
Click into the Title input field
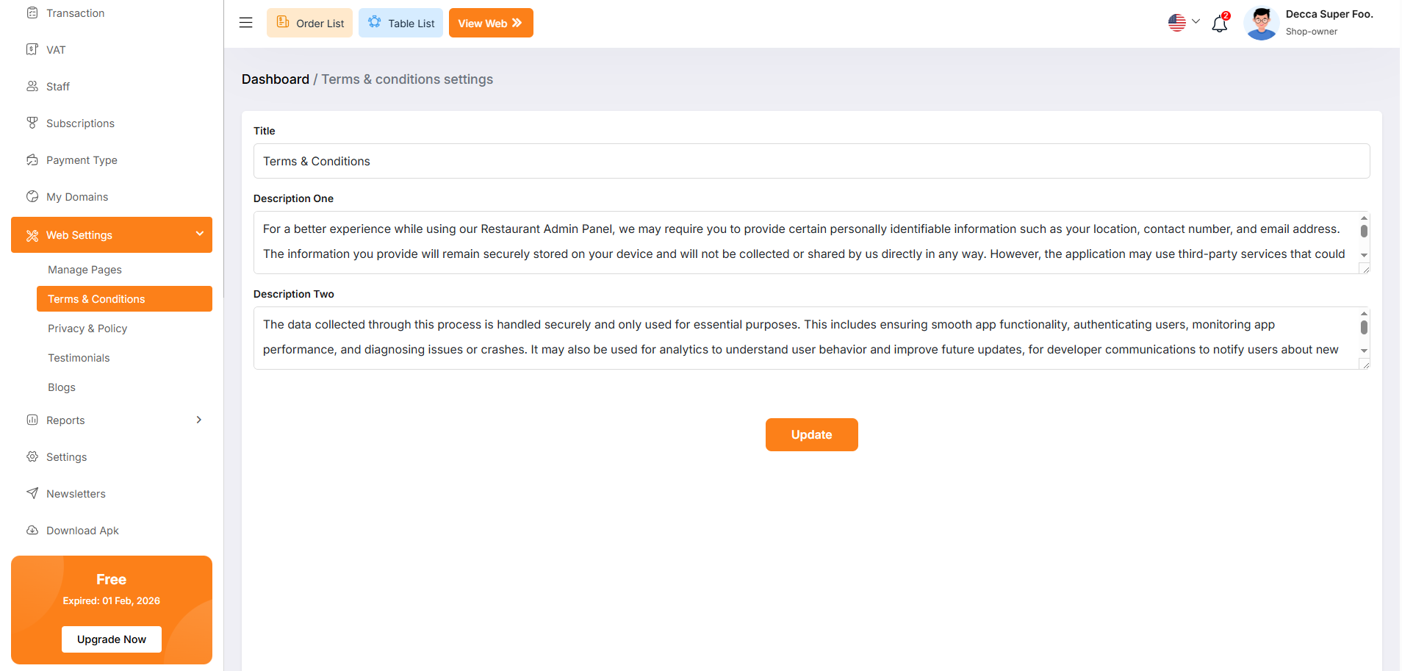pyautogui.click(x=811, y=162)
